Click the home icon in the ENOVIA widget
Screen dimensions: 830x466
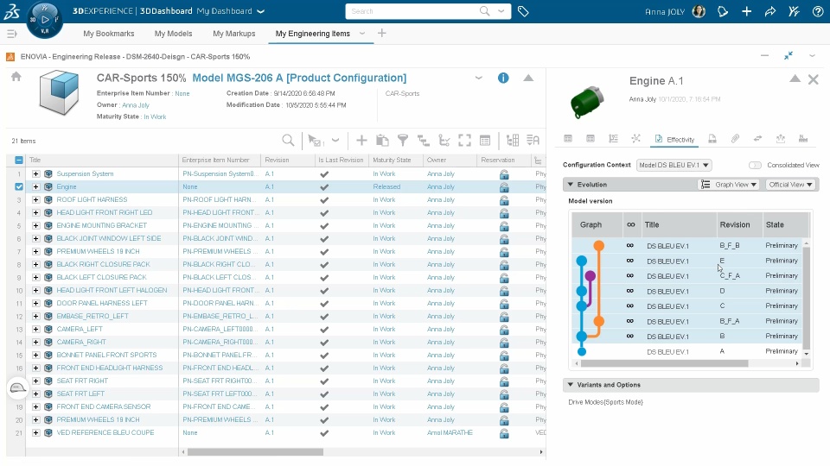(x=16, y=77)
